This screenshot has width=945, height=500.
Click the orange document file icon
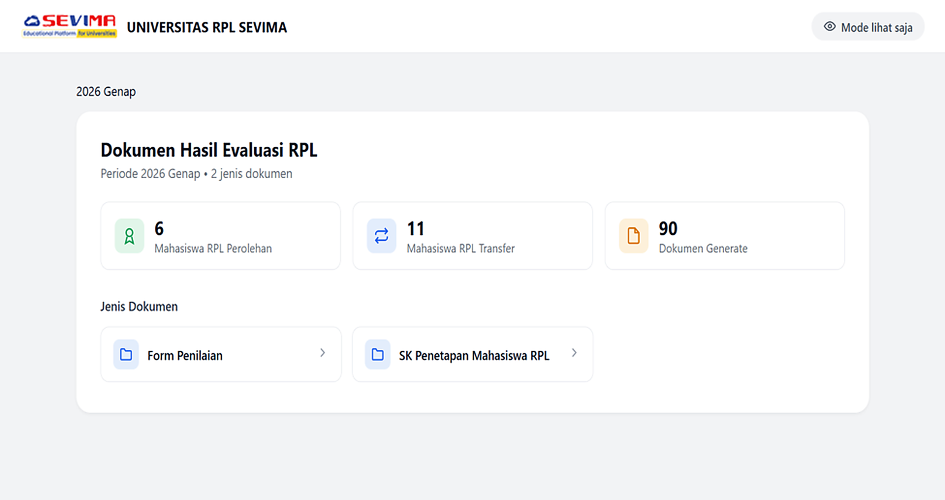[x=633, y=236]
